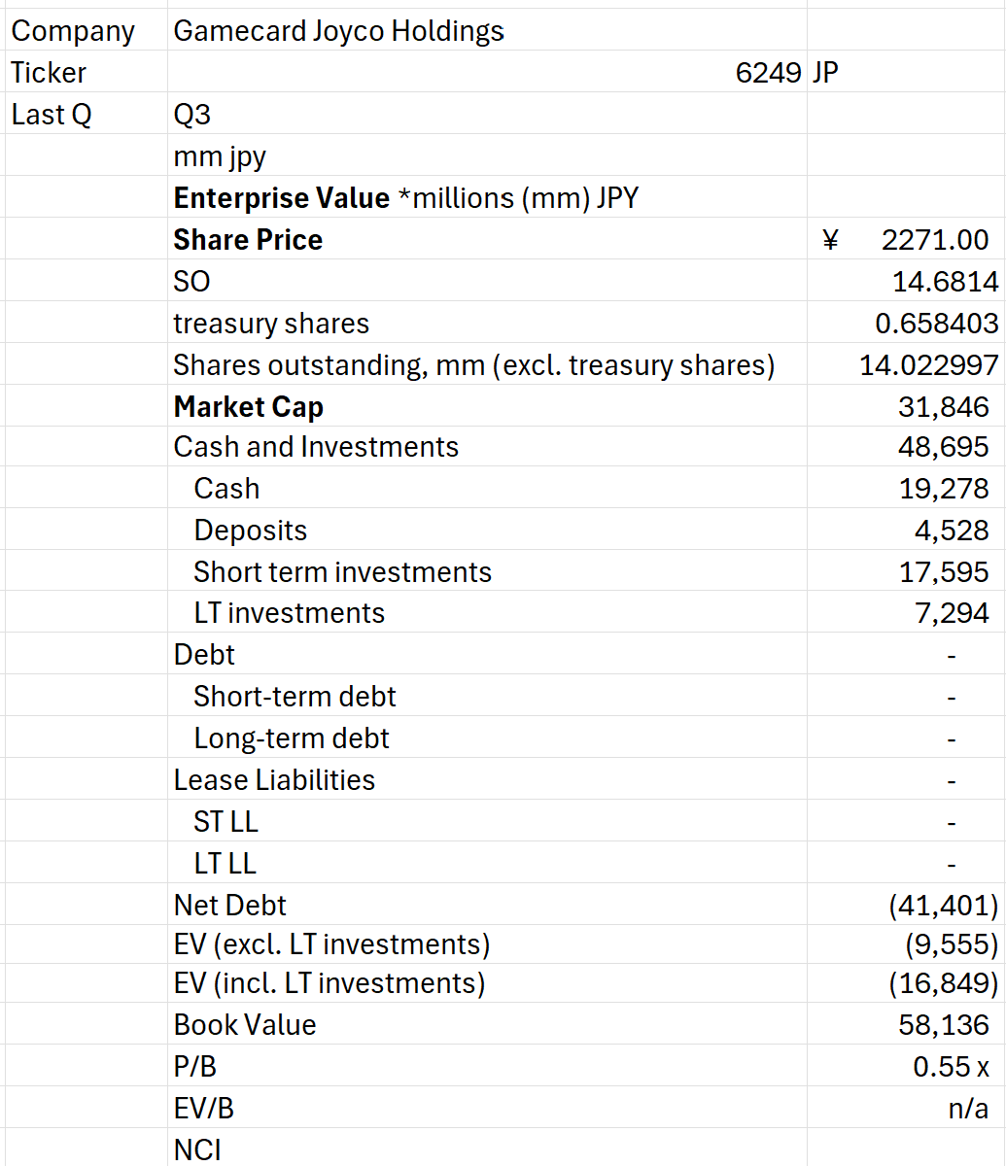1006x1166 pixels.
Task: Select the 'Net Debt' label
Action: point(230,906)
